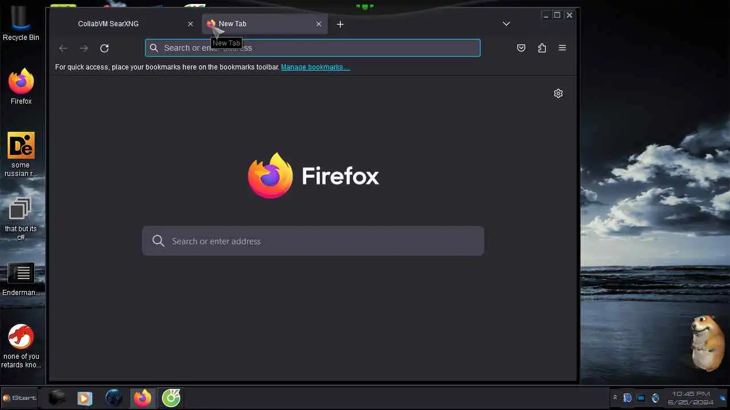Viewport: 730px width, 410px height.
Task: Select the 'that but its c#' desktop icon
Action: pos(21,218)
